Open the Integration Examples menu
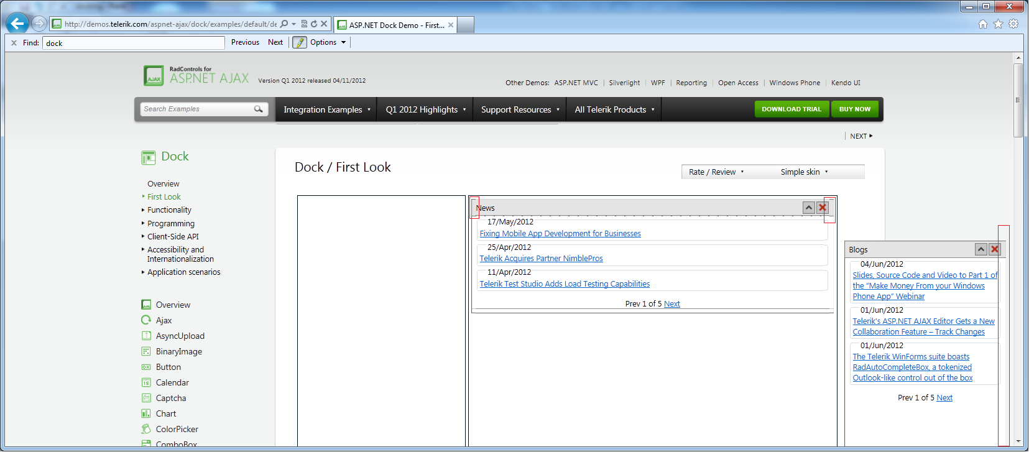Viewport: 1029px width, 452px height. 326,109
